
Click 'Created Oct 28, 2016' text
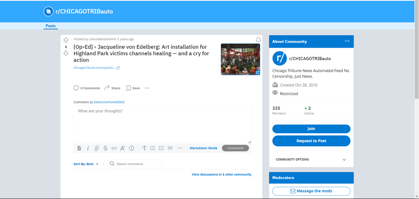pos(298,85)
